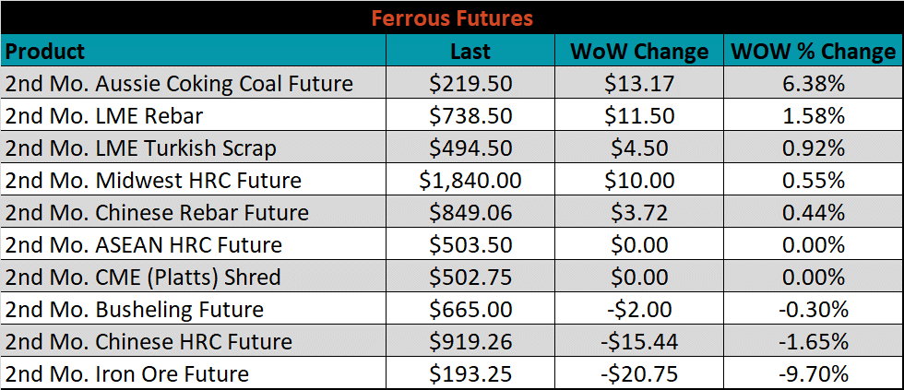Click the Midwest HRC Future $1,840.00 cell
Viewport: 904px width, 390px height.
tap(470, 181)
